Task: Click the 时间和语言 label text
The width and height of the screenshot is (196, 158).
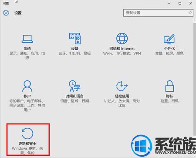Action: [74, 96]
